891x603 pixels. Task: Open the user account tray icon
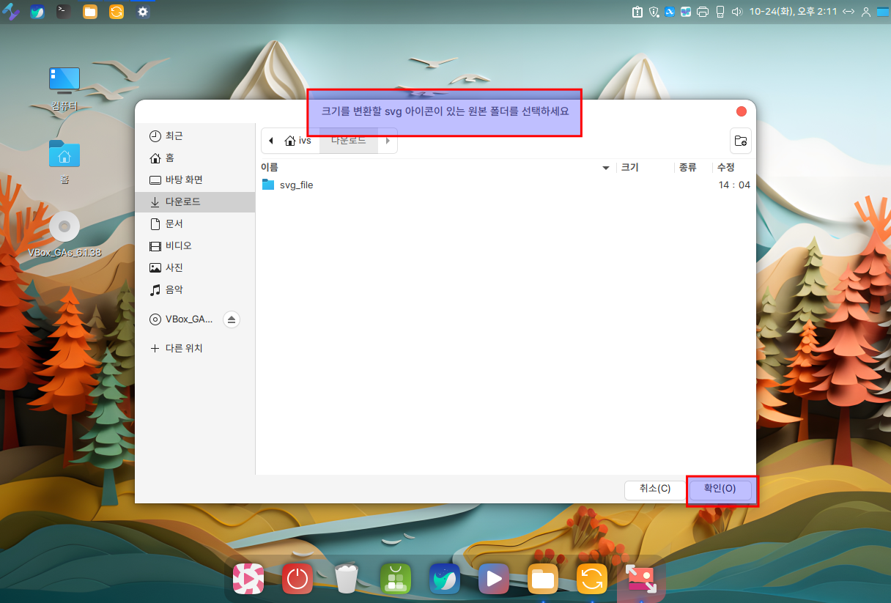pyautogui.click(x=866, y=12)
